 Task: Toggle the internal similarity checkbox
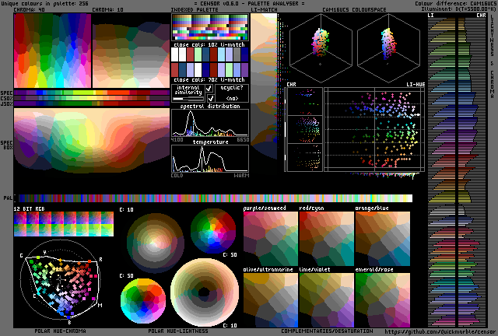pyautogui.click(x=209, y=89)
